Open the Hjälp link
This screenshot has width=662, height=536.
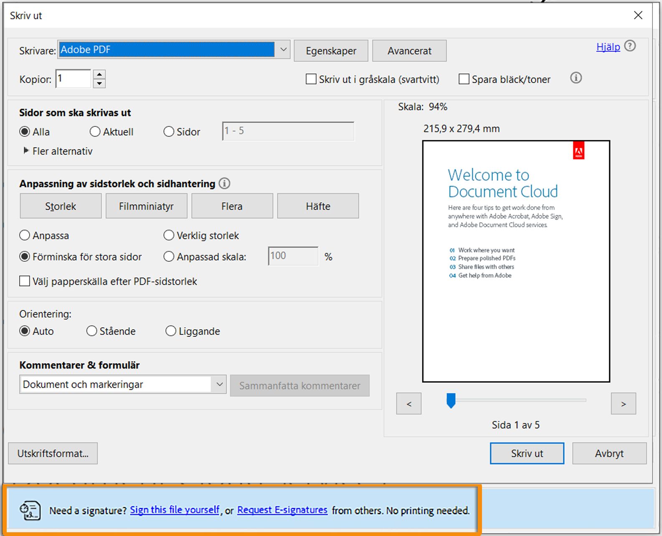point(608,47)
